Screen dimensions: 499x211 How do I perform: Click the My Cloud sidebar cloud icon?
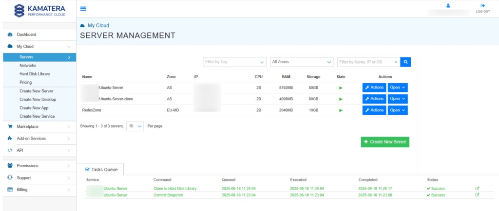click(10, 46)
